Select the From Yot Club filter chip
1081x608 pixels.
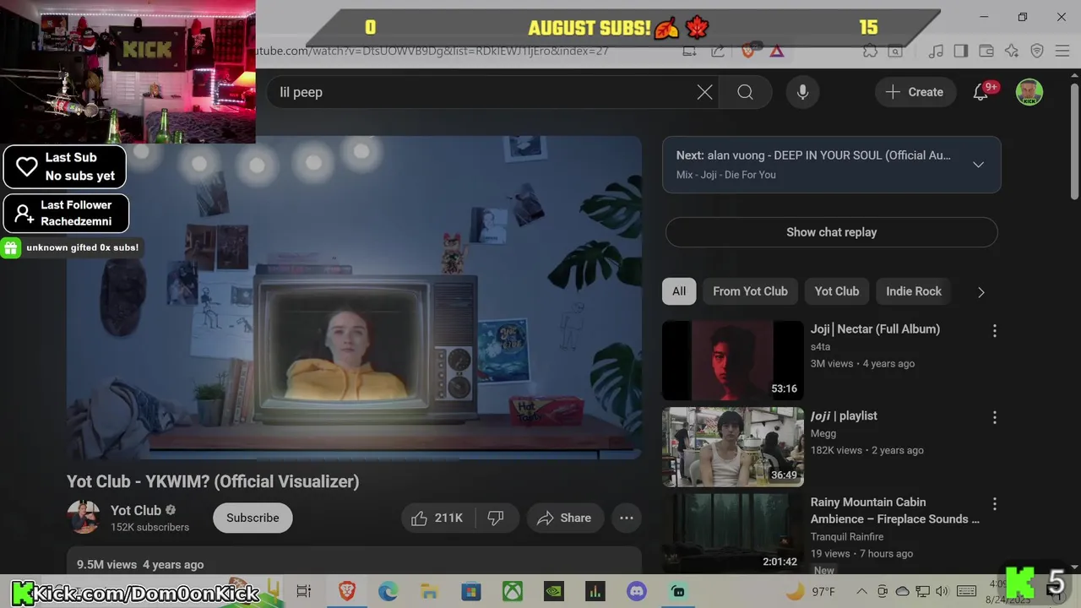[x=750, y=291]
